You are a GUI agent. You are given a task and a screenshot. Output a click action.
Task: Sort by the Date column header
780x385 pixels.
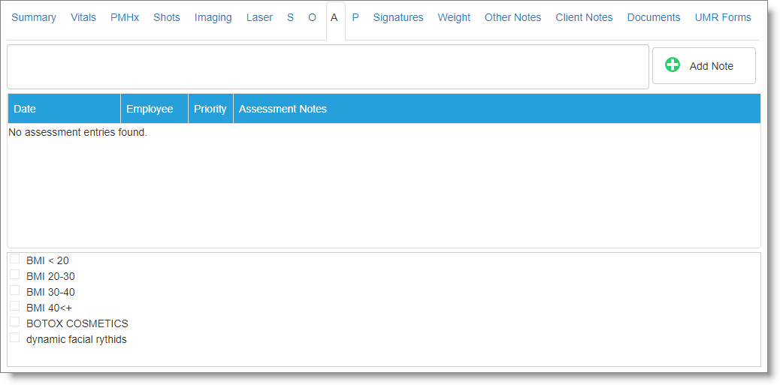(25, 109)
